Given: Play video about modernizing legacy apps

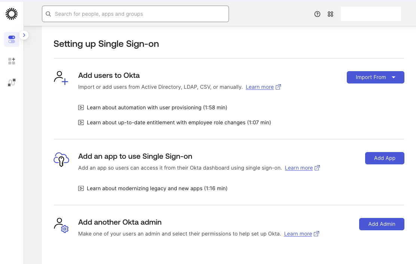Looking at the screenshot, I should point(156,188).
